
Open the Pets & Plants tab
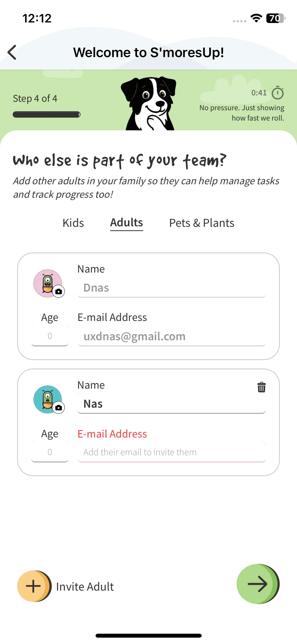(202, 223)
